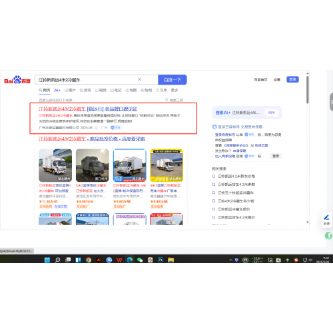Open related search 江铃4米2冷藏车多少钱
This screenshot has height=333, width=333.
click(x=236, y=201)
